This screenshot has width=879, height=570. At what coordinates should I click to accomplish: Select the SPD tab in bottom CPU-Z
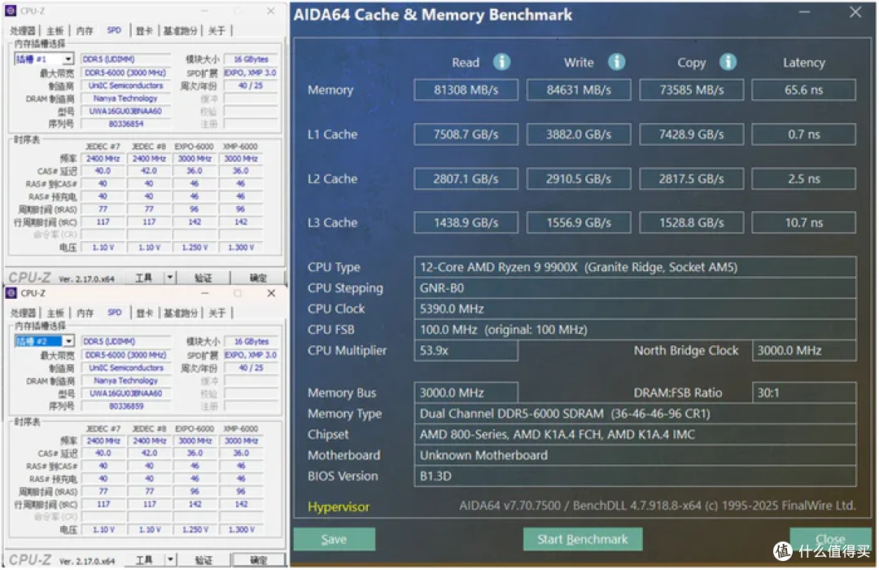[115, 313]
